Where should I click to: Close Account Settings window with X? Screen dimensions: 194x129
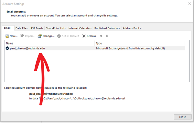189,4
